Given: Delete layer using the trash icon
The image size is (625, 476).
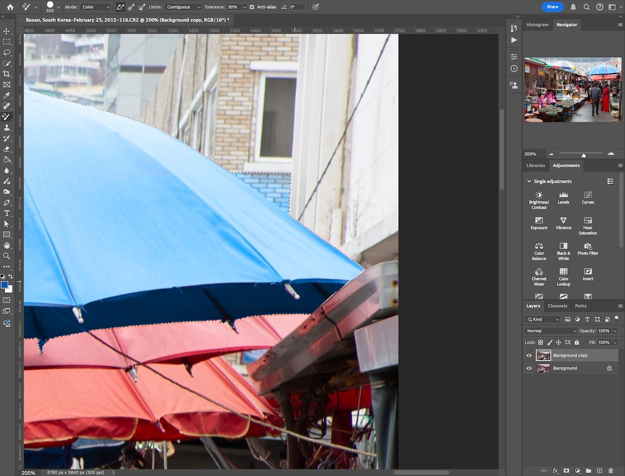Looking at the screenshot, I should coord(611,471).
